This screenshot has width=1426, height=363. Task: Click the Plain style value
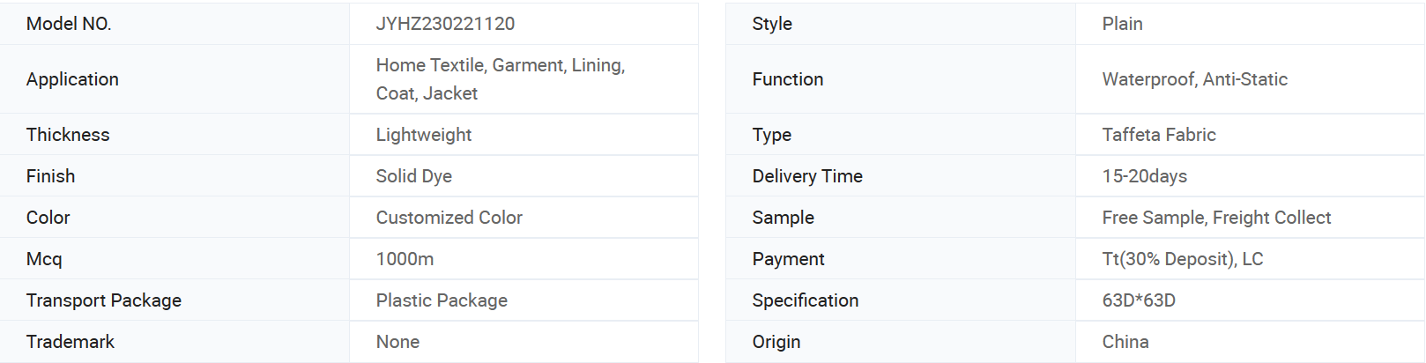(1123, 24)
